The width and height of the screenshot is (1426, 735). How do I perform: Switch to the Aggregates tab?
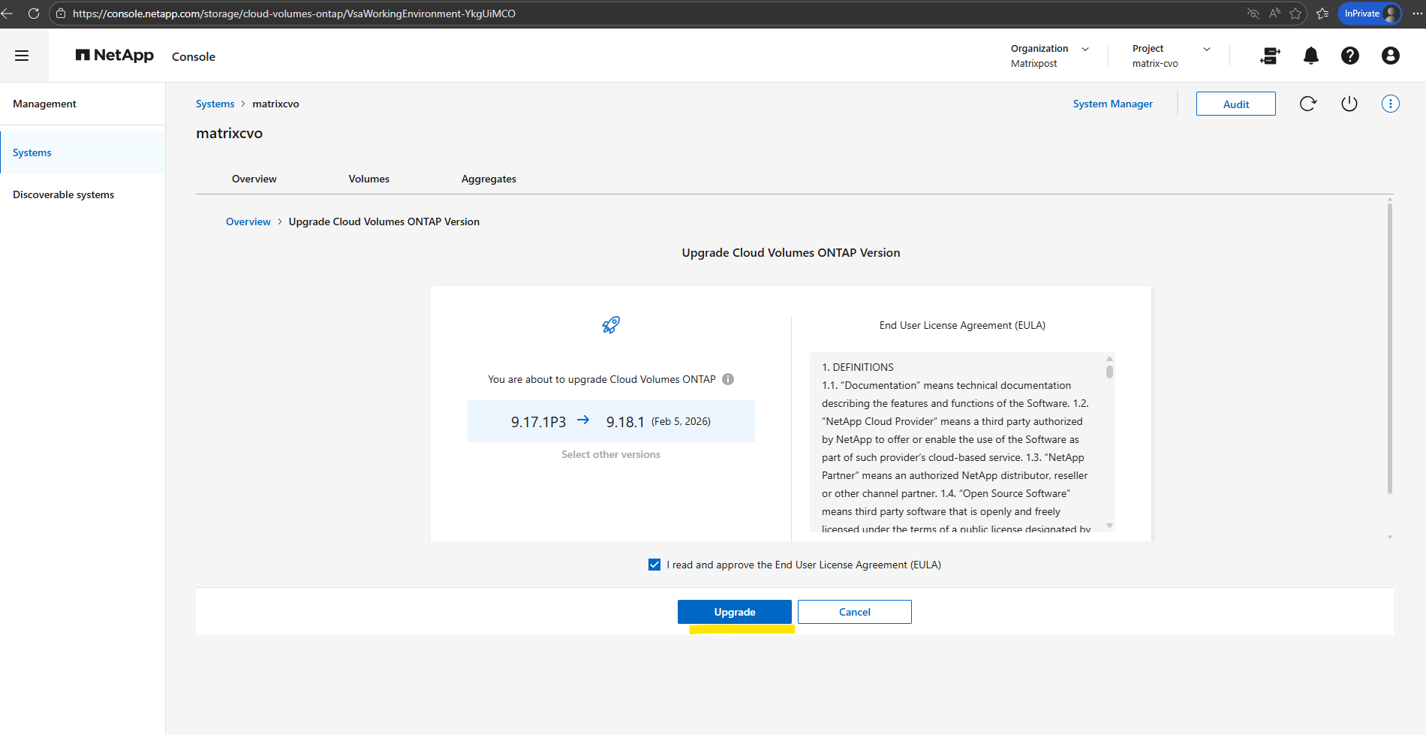(x=489, y=179)
